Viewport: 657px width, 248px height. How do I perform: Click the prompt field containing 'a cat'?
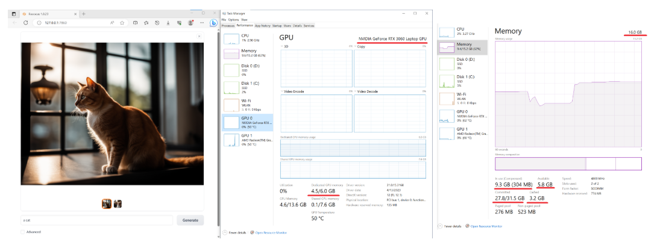pyautogui.click(x=96, y=220)
